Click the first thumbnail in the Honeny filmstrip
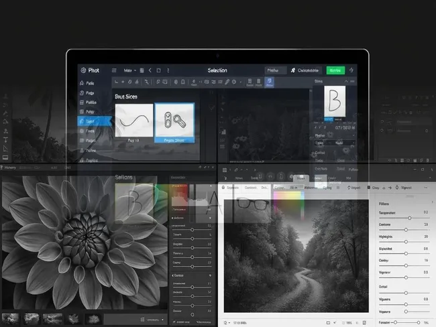 point(11,319)
